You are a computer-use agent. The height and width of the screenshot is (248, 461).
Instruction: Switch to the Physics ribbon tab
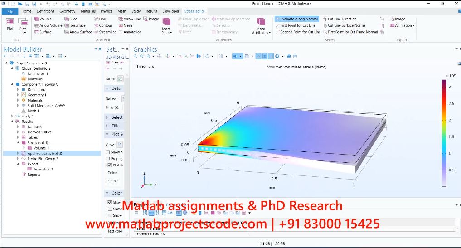coord(106,11)
